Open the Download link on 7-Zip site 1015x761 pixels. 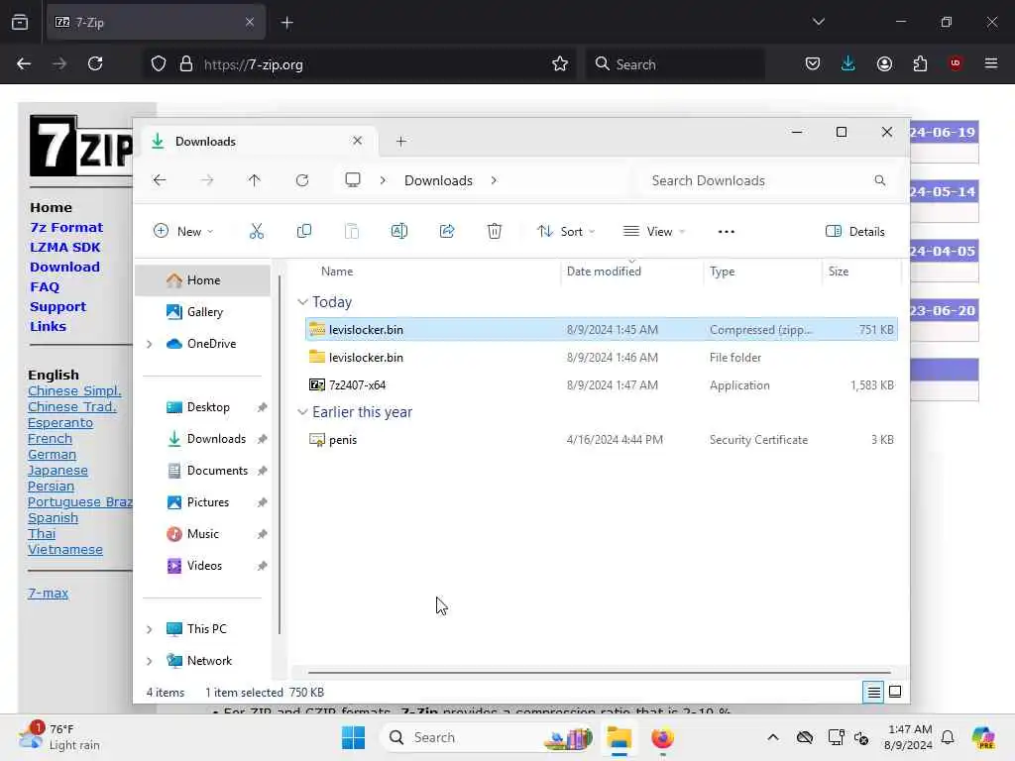coord(64,267)
